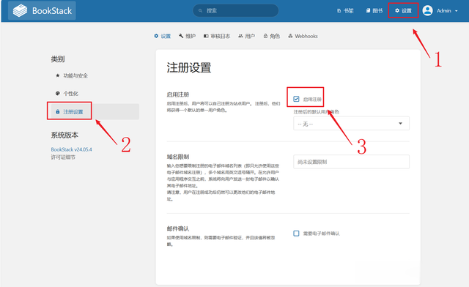Click the 域名限制 input field
The height and width of the screenshot is (287, 469).
351,162
